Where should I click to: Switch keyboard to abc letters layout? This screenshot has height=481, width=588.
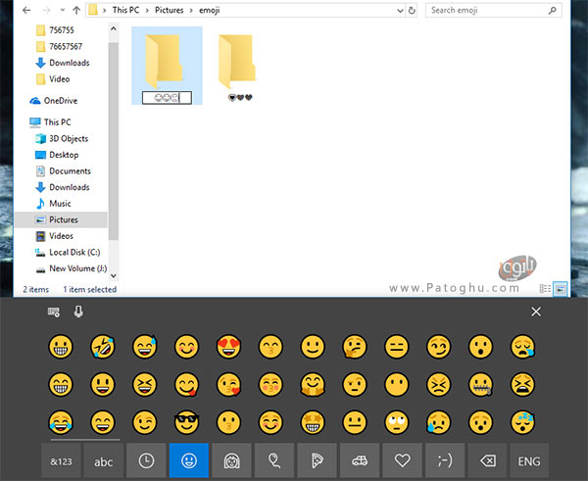coord(104,460)
